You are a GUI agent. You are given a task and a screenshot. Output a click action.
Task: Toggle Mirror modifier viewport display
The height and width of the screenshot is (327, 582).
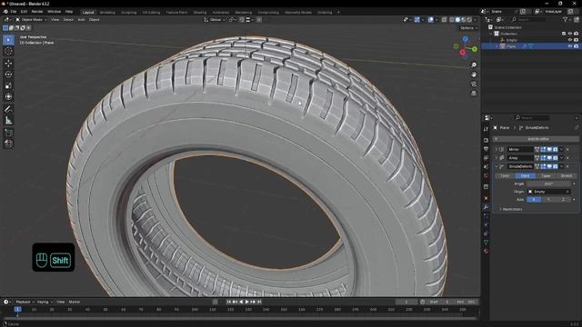click(x=549, y=149)
